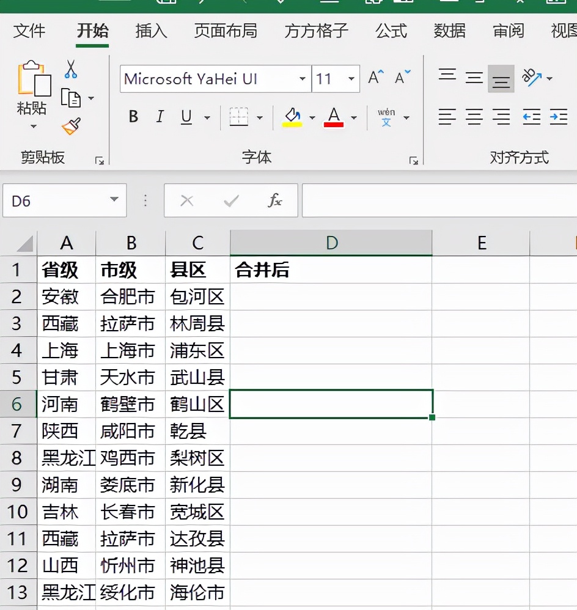The height and width of the screenshot is (610, 577).
Task: Open orientation dropdown arrow
Action: (x=549, y=79)
